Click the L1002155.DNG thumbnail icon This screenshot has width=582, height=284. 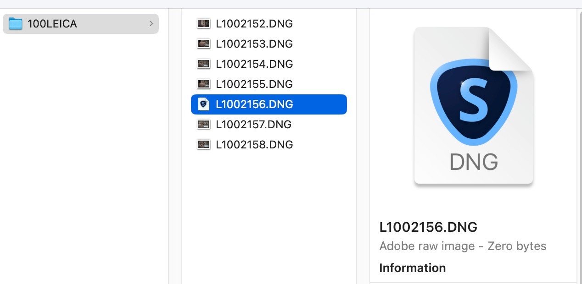(203, 84)
